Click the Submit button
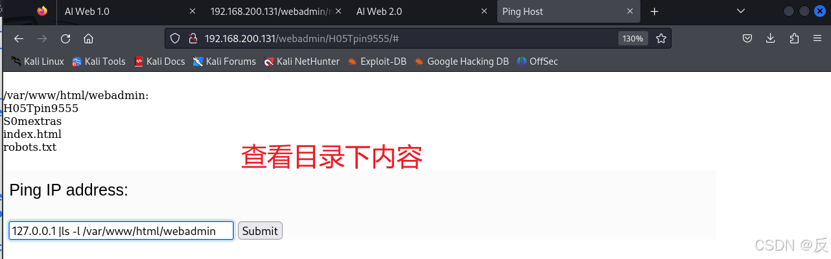 click(260, 231)
